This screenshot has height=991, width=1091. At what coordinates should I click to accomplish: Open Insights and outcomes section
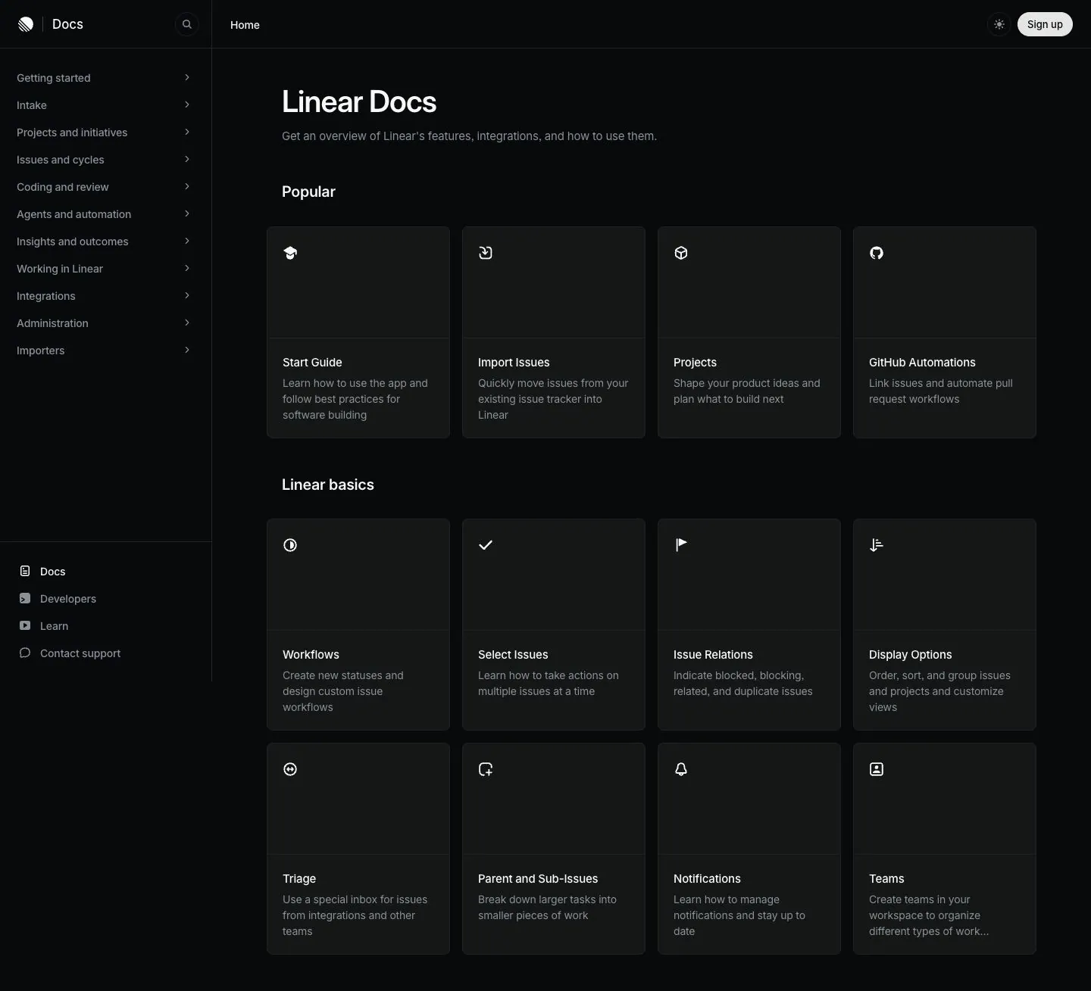105,242
